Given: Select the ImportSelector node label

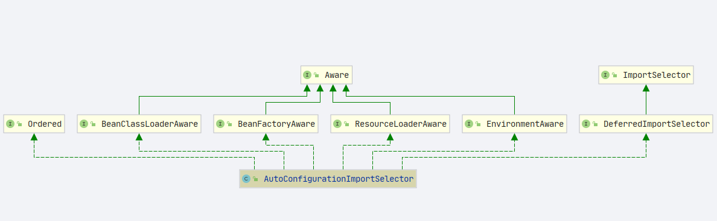Looking at the screenshot, I should pyautogui.click(x=657, y=75).
